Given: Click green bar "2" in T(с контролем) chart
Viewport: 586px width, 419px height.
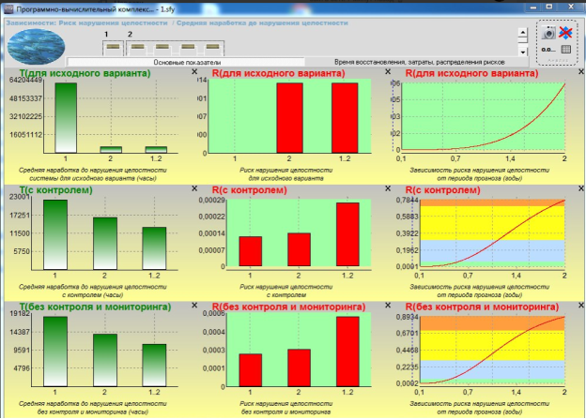Looking at the screenshot, I should [105, 244].
